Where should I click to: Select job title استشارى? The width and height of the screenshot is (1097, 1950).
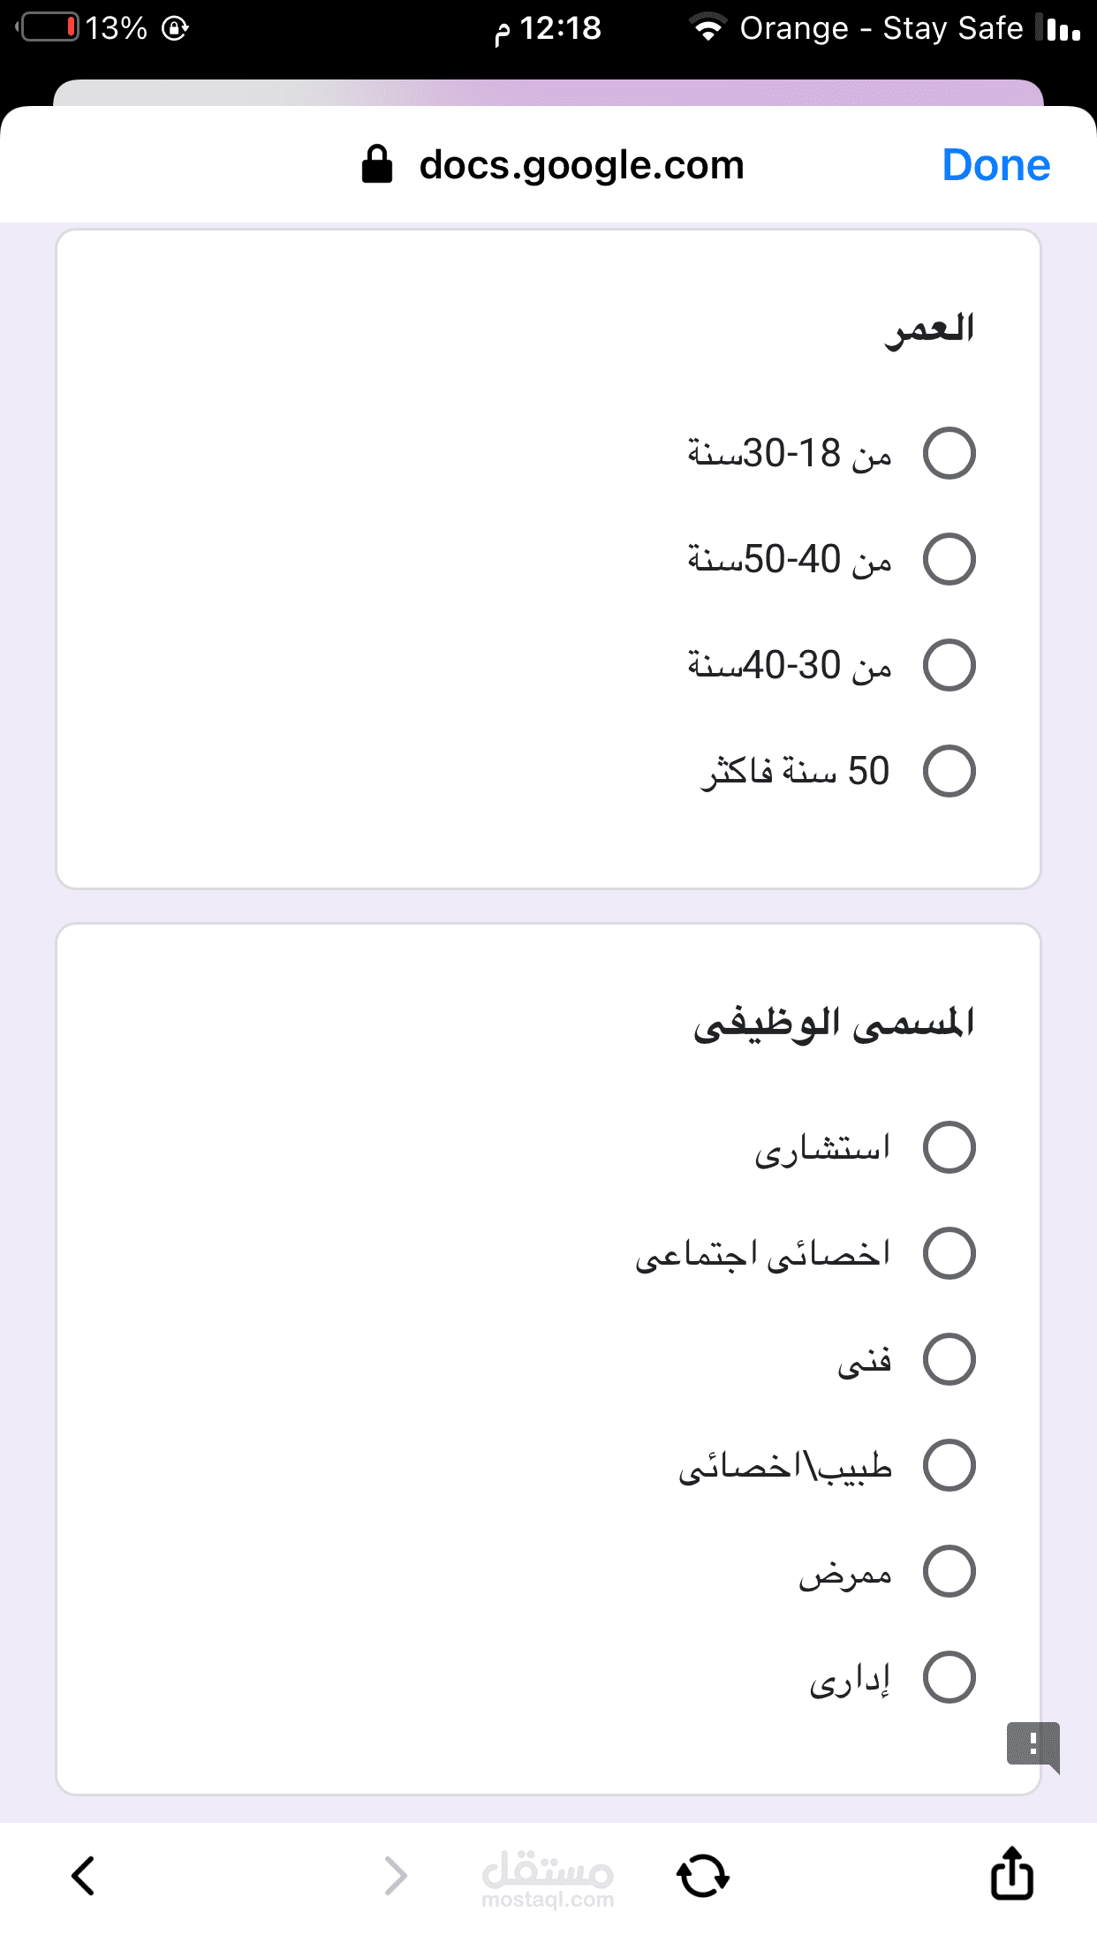pos(949,1147)
